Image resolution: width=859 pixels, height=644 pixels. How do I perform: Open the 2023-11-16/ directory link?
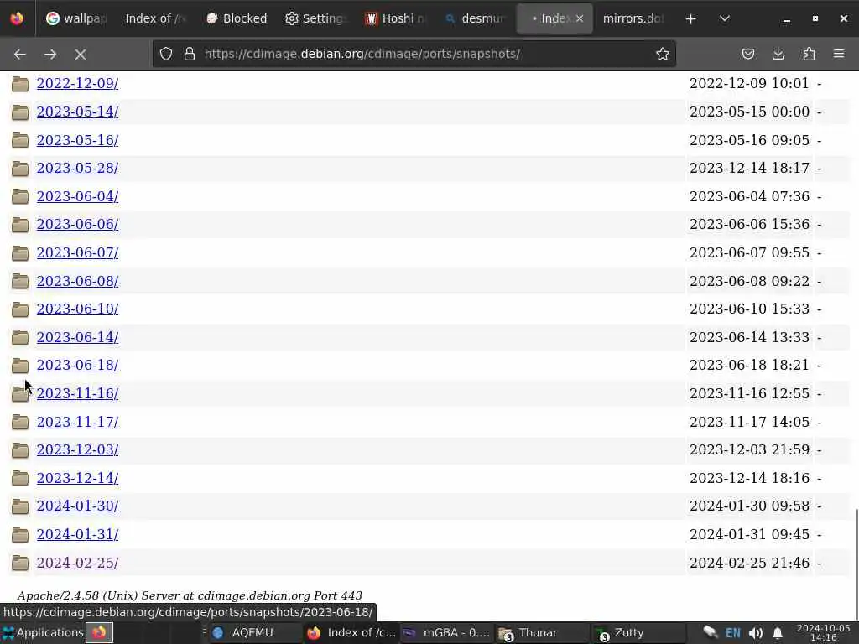point(77,394)
